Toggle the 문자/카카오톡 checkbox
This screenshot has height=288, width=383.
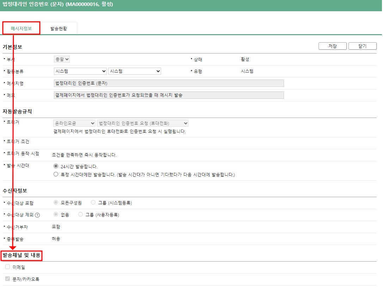8,279
